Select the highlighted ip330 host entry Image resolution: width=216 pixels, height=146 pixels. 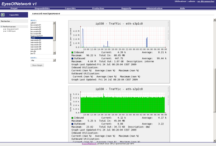(42, 38)
